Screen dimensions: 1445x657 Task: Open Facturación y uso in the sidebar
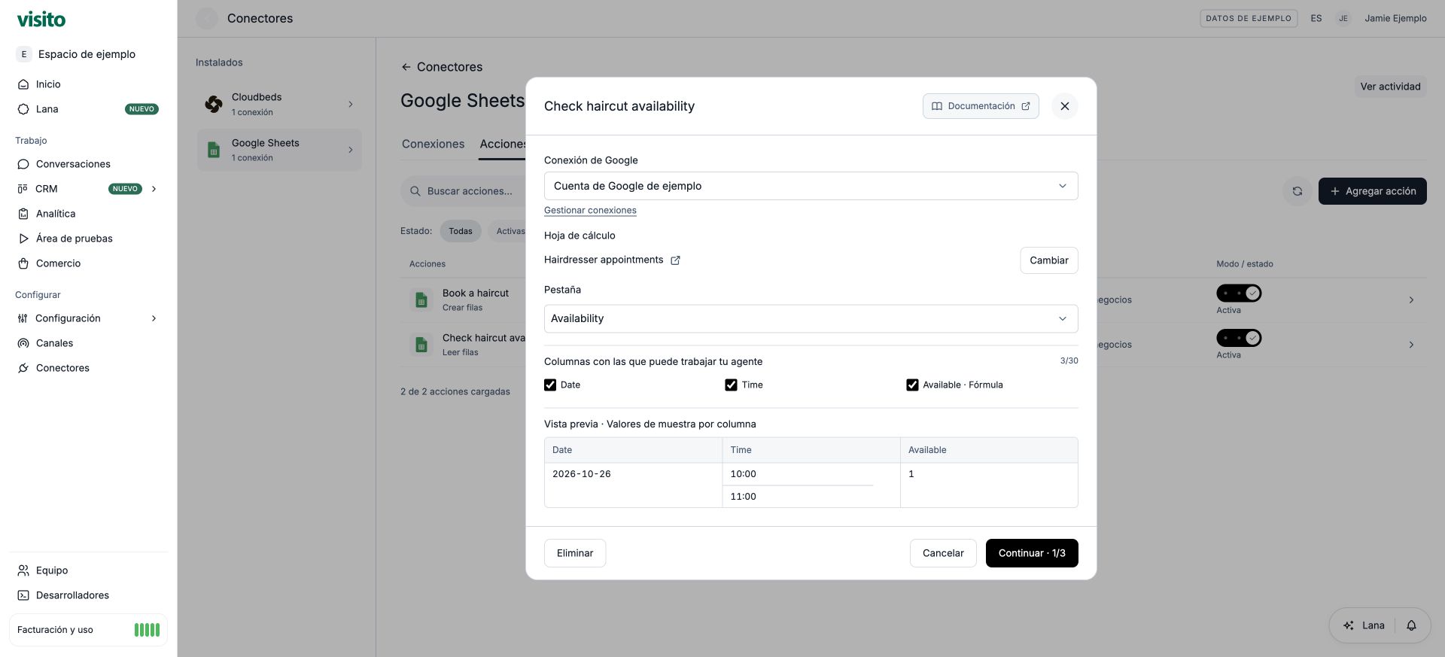(x=88, y=630)
